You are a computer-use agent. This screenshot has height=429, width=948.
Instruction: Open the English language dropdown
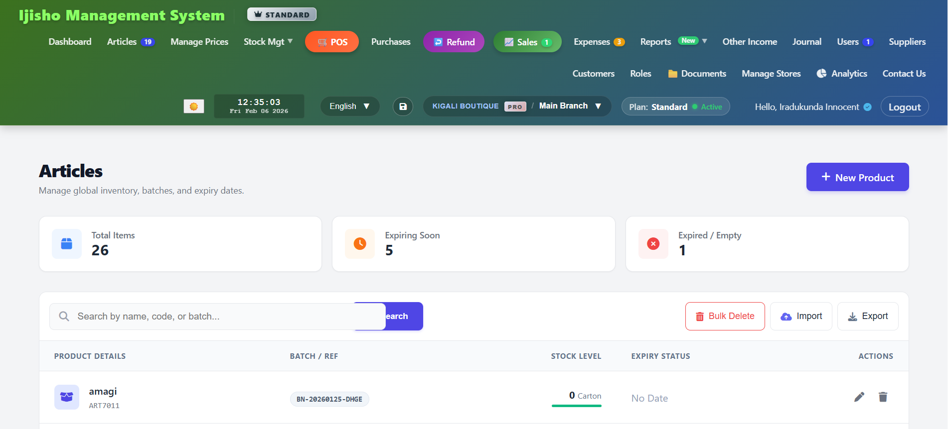tap(350, 107)
